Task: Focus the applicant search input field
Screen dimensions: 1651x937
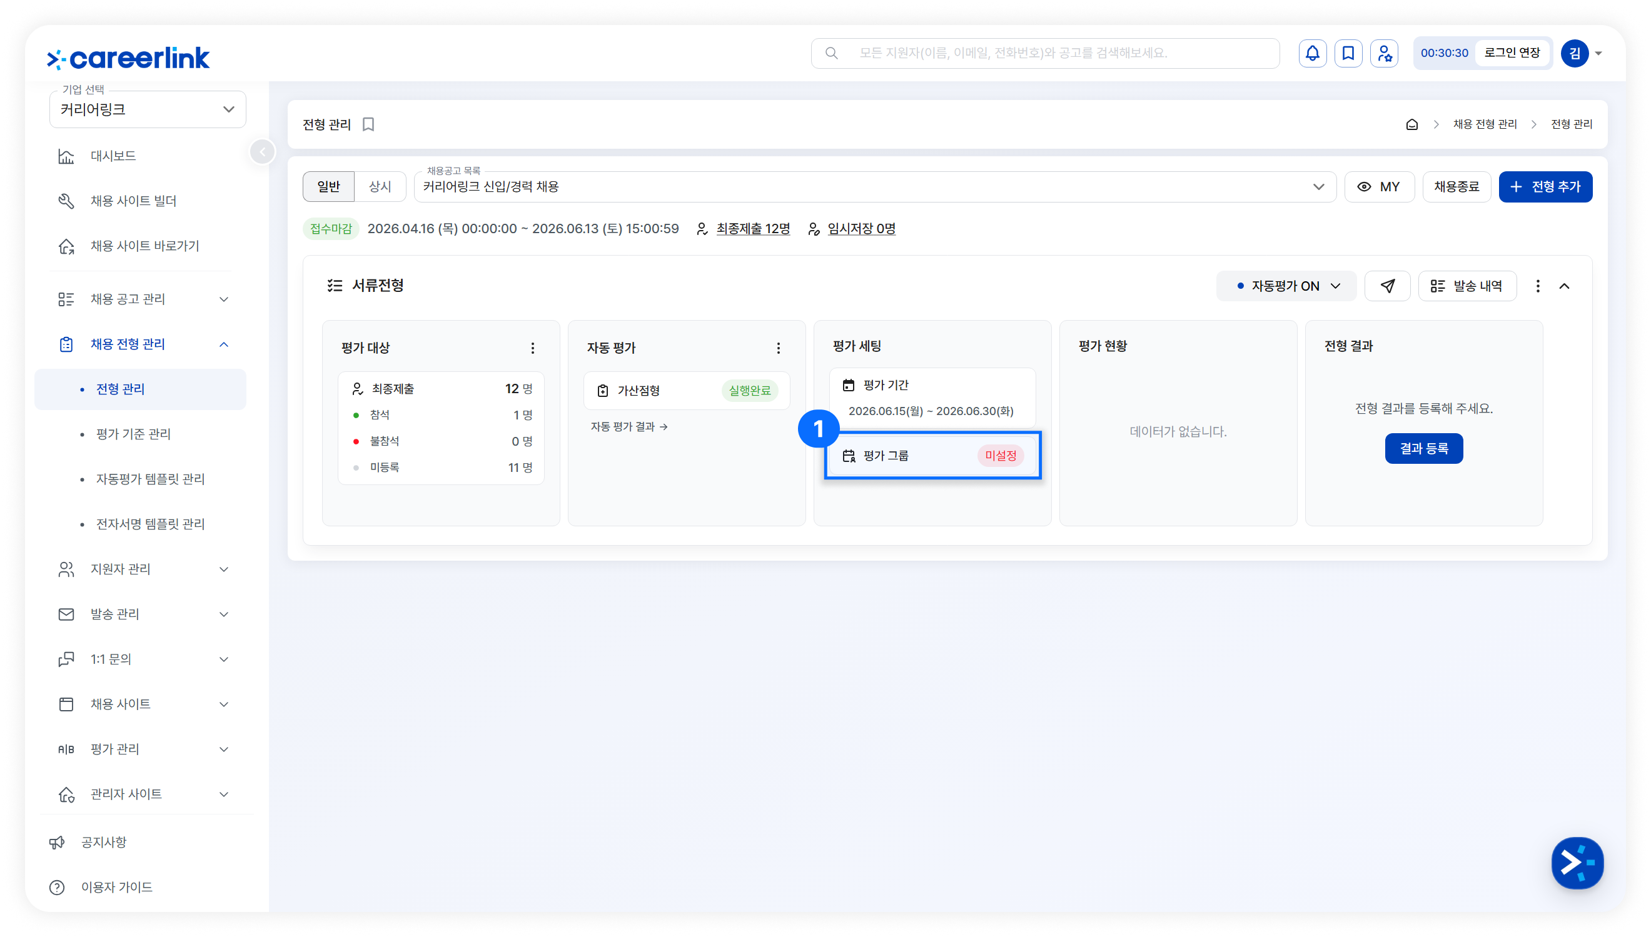Action: click(1045, 53)
